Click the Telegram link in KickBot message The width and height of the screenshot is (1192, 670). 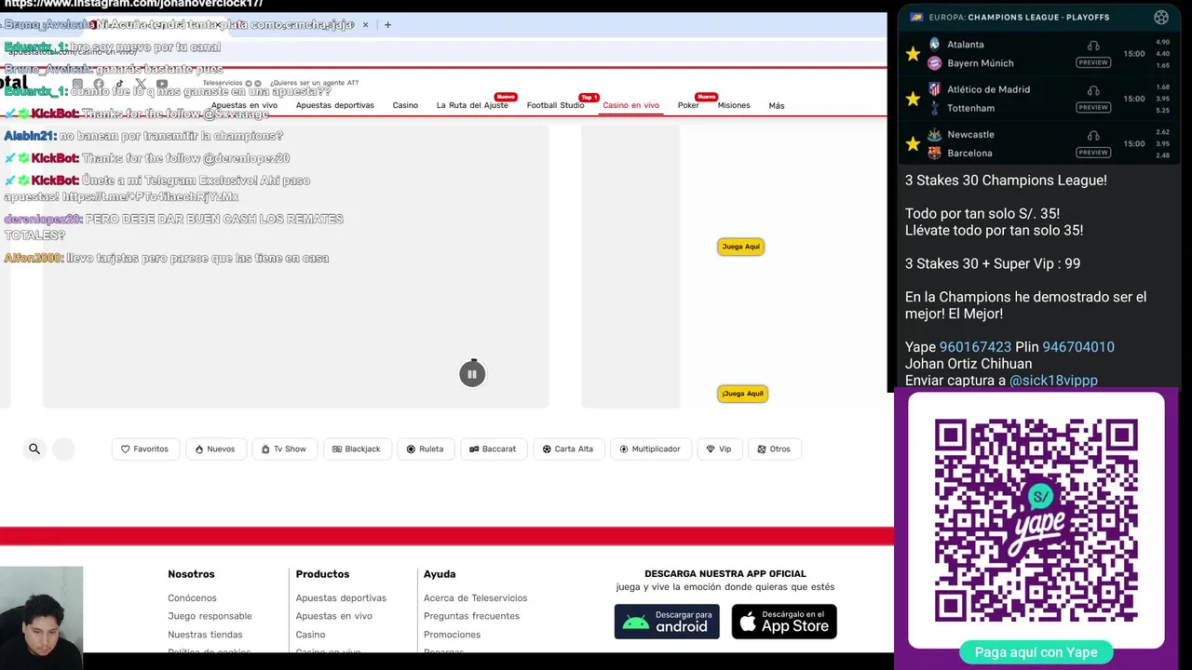pos(151,197)
